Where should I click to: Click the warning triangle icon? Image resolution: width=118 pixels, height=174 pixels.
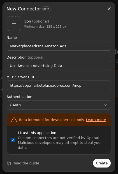tap(14, 120)
